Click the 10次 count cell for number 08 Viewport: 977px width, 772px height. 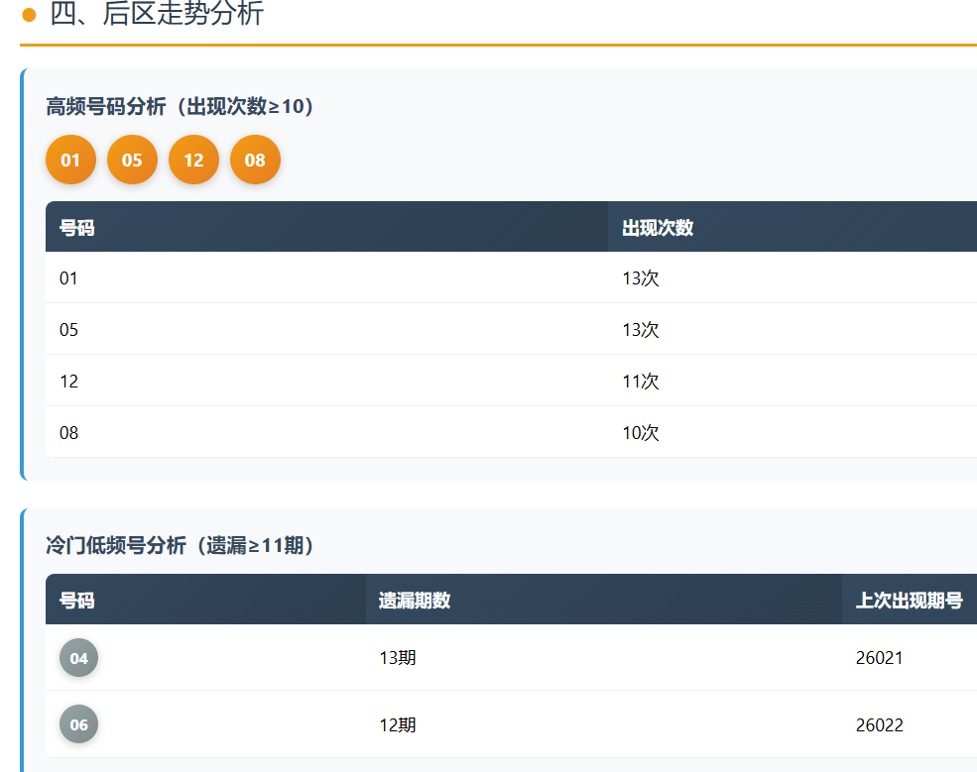(641, 433)
